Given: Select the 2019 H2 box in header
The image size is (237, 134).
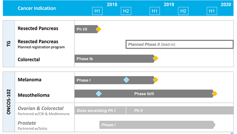Looking at the screenshot, I should pyautogui.click(x=183, y=11).
